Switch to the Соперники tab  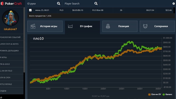(157, 26)
